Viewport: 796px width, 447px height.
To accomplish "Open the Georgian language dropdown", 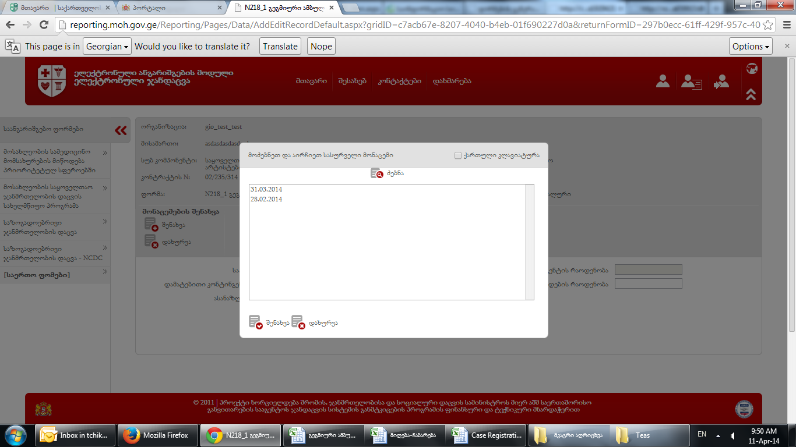I will click(108, 47).
